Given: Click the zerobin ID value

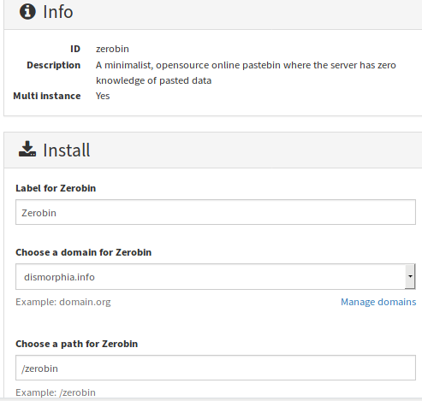Looking at the screenshot, I should [x=112, y=49].
